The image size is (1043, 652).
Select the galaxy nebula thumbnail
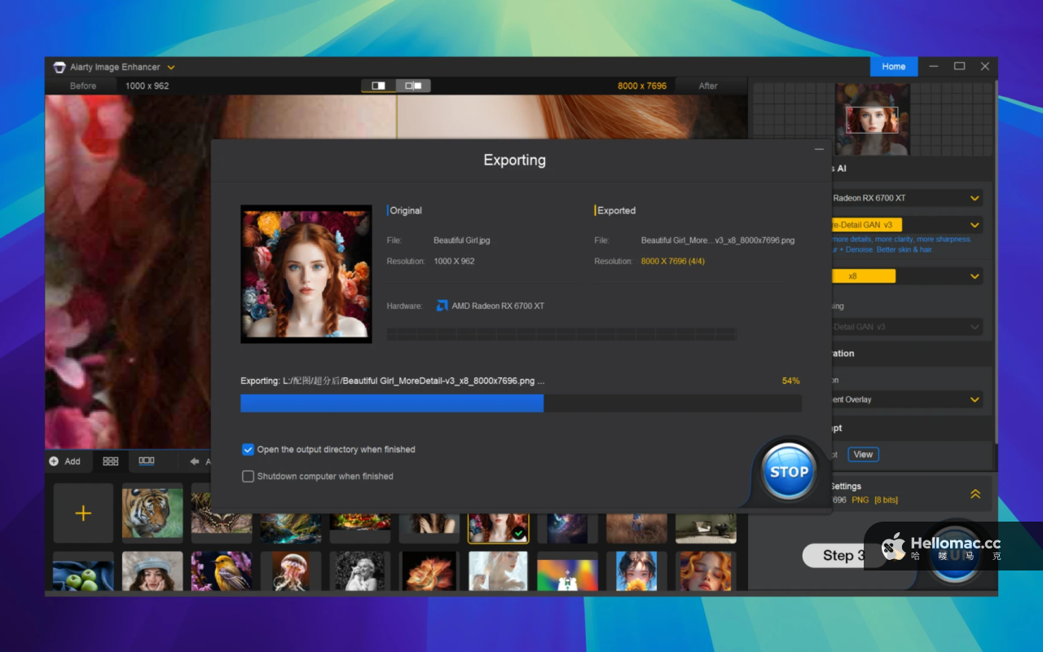tap(567, 527)
